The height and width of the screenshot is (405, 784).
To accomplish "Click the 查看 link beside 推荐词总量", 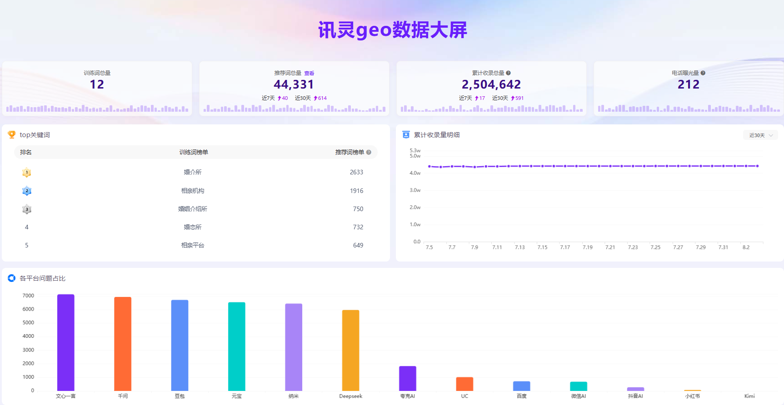I will [309, 73].
